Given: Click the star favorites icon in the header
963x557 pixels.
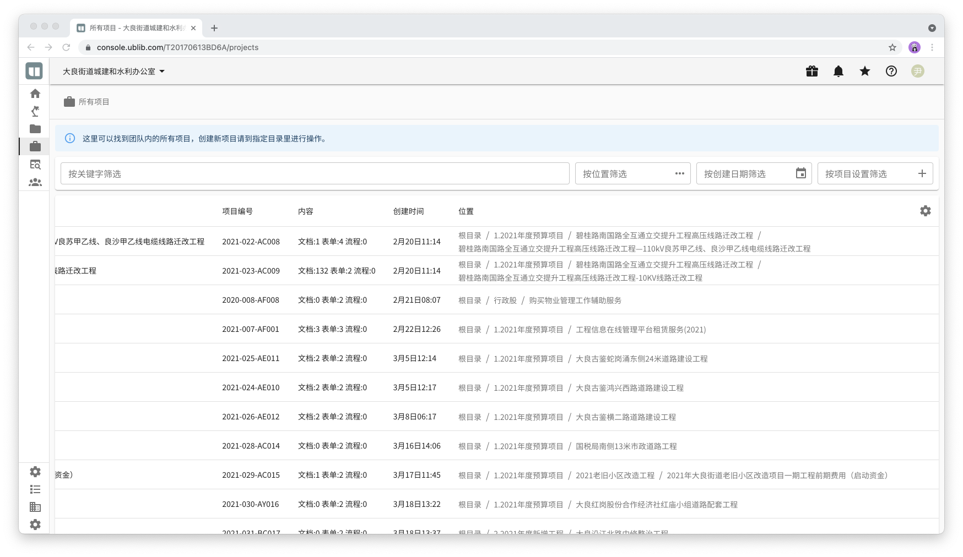Looking at the screenshot, I should [x=864, y=71].
